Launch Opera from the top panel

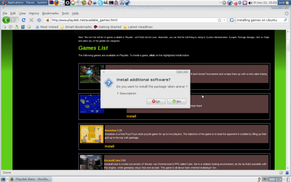coord(90,3)
